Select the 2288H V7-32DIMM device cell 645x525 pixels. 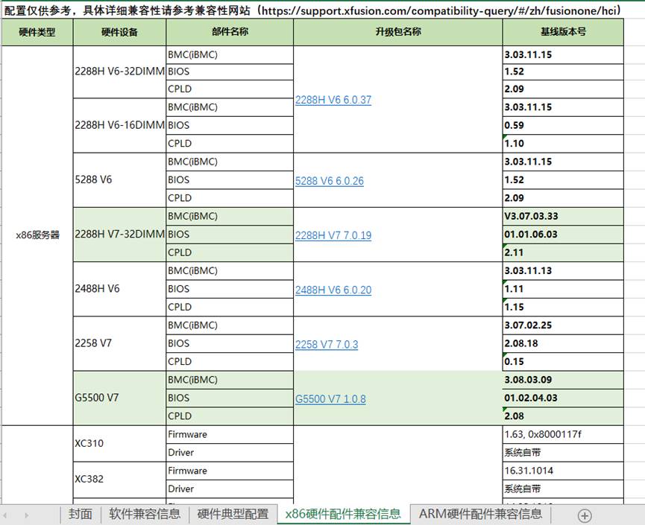[x=119, y=234]
